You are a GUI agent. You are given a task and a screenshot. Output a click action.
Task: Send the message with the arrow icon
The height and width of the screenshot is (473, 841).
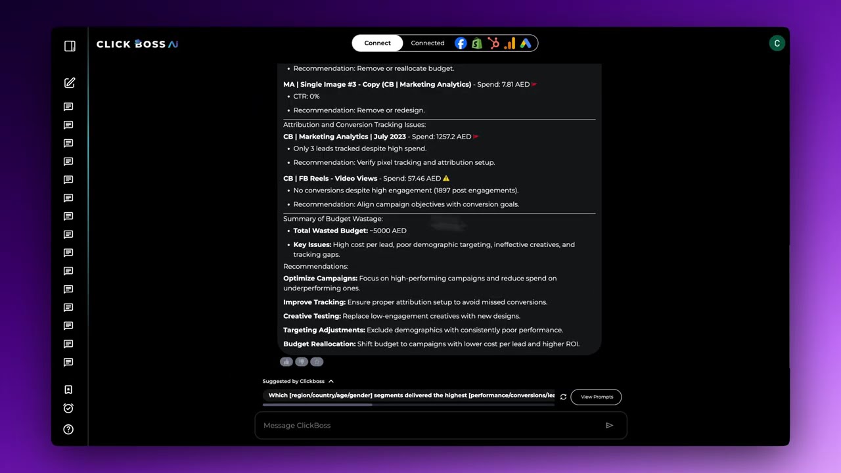point(609,425)
